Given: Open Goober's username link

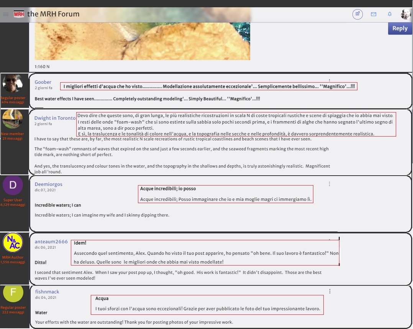Looking at the screenshot, I should pos(43,82).
